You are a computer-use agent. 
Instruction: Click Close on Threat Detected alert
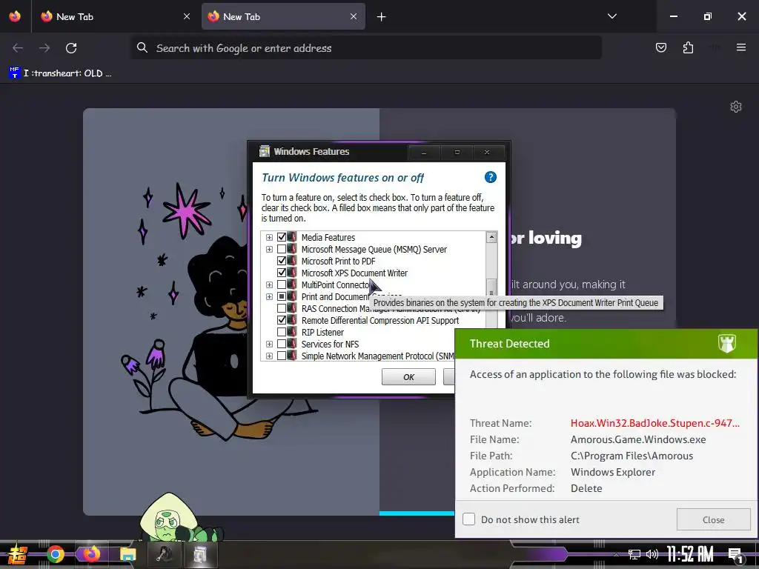click(713, 519)
